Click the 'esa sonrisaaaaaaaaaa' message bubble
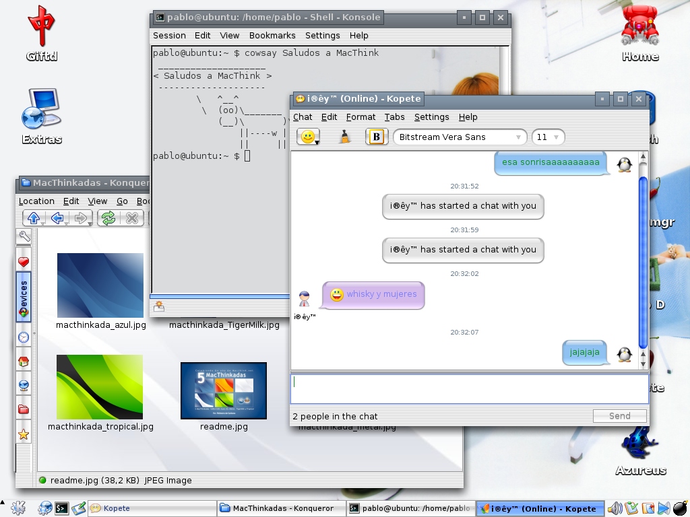The image size is (690, 517). click(x=551, y=163)
